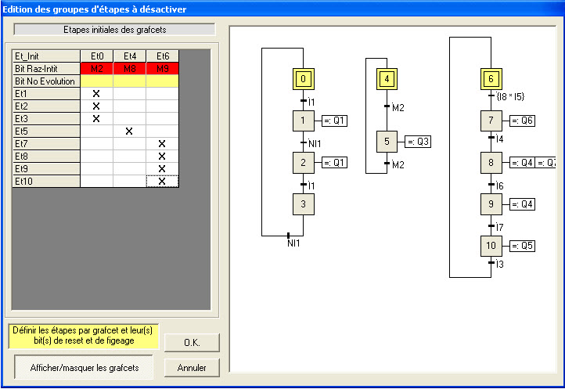
Task: Click the 'Bit No Evolution' row header
Action: click(x=46, y=81)
